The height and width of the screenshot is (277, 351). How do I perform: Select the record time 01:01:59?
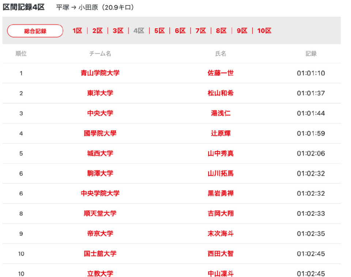click(311, 133)
